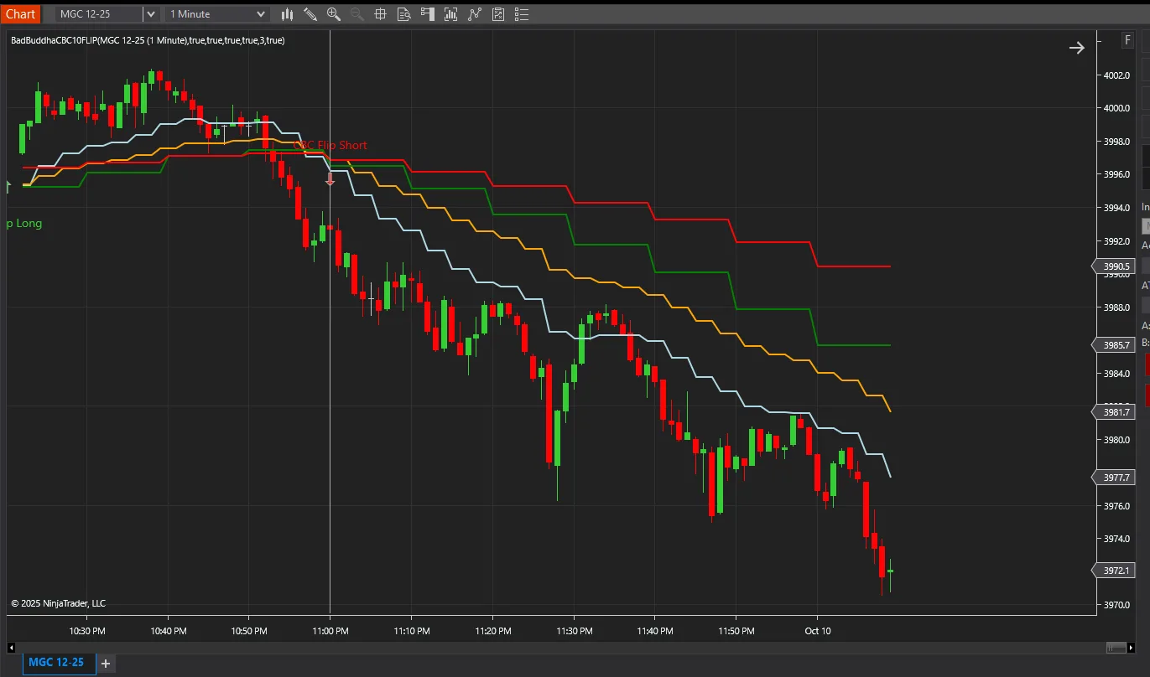This screenshot has width=1150, height=677.
Task: Click the 11:00 PM time axis label
Action: (330, 631)
